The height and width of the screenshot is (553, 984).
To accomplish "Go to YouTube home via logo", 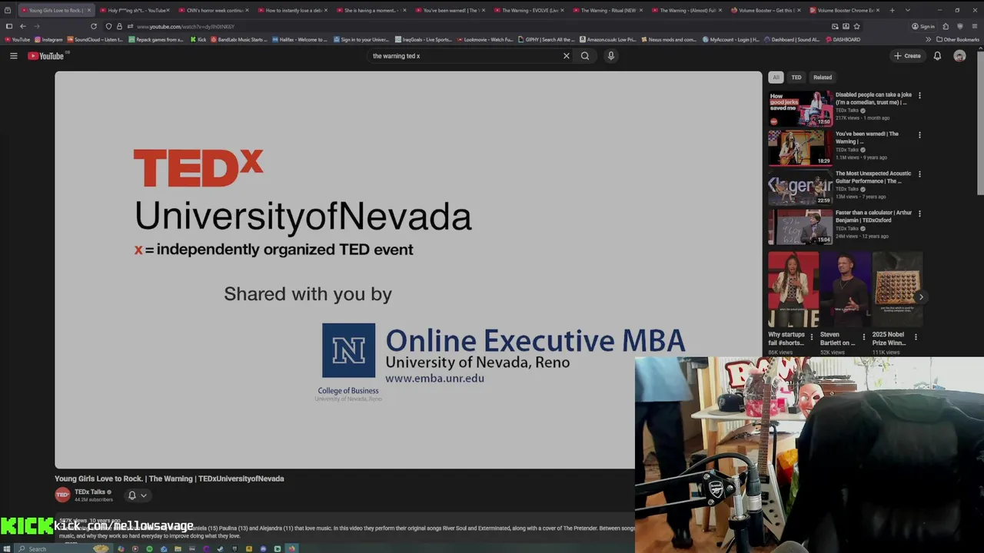I will tap(46, 55).
